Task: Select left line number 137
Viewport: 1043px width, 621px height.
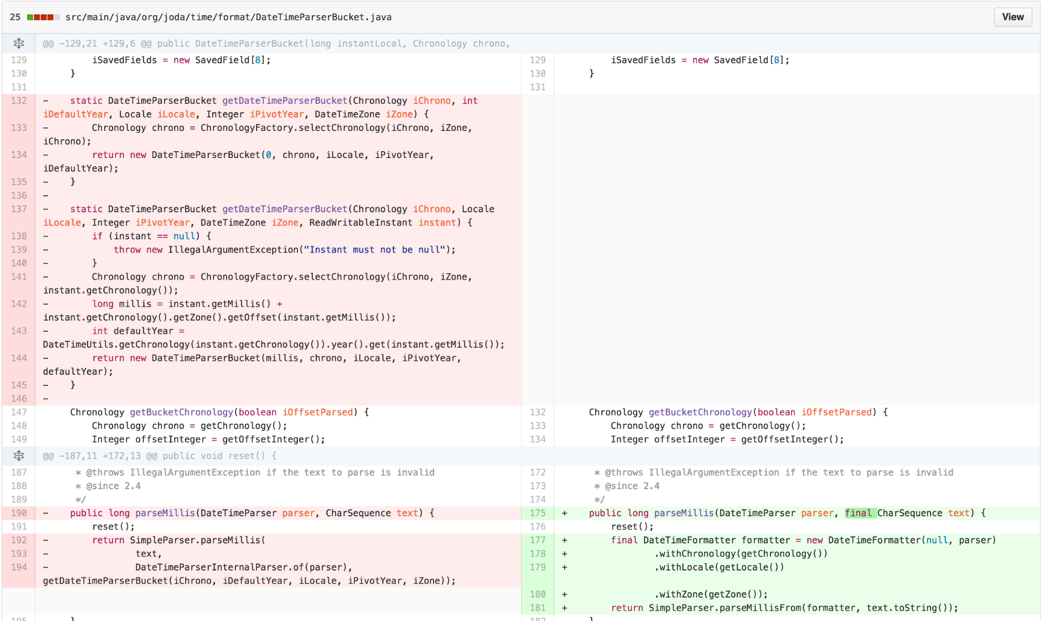Action: (19, 209)
